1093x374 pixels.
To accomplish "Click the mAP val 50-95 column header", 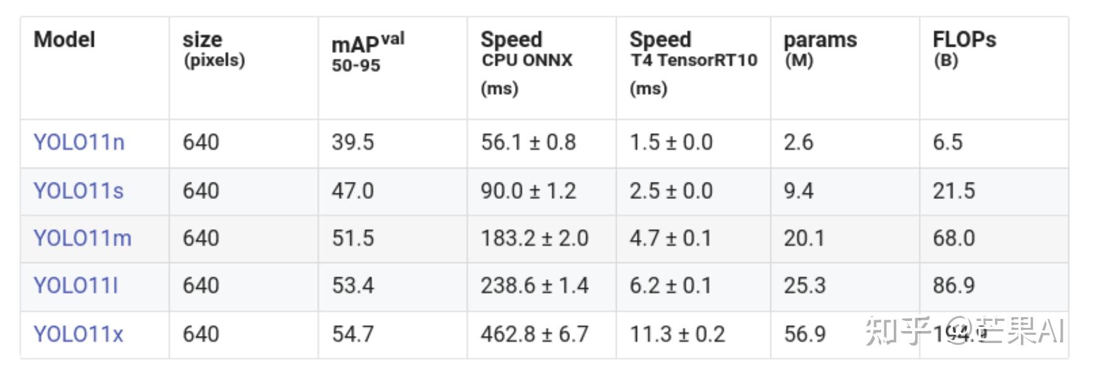I will point(367,52).
